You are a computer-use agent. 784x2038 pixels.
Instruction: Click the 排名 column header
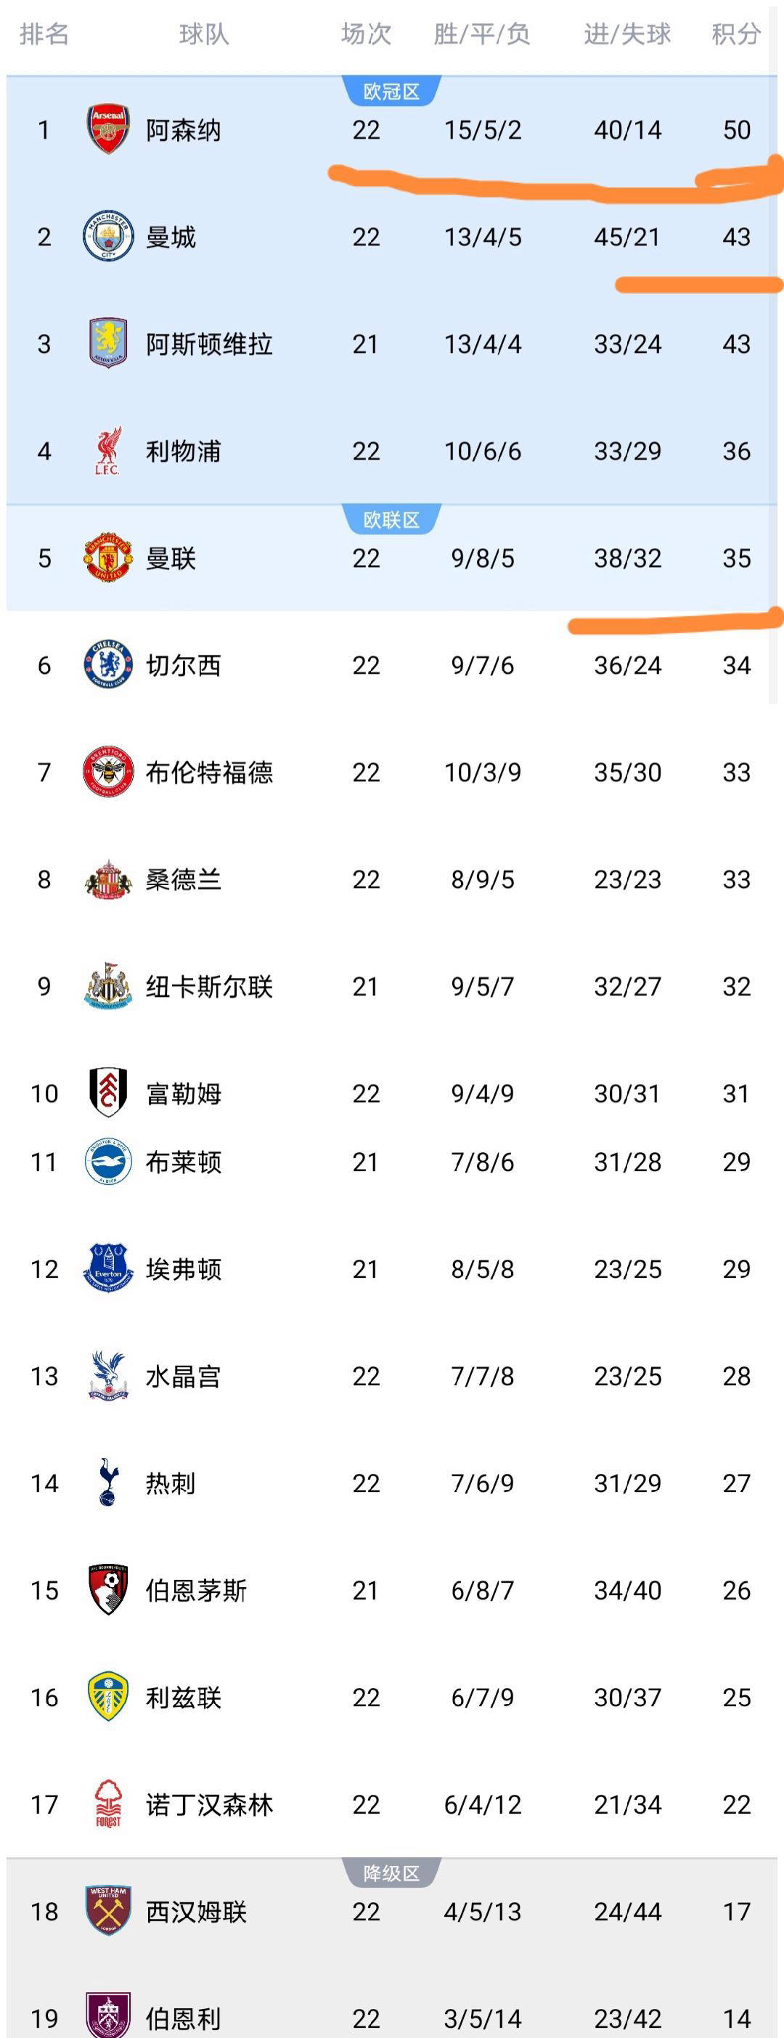point(44,34)
